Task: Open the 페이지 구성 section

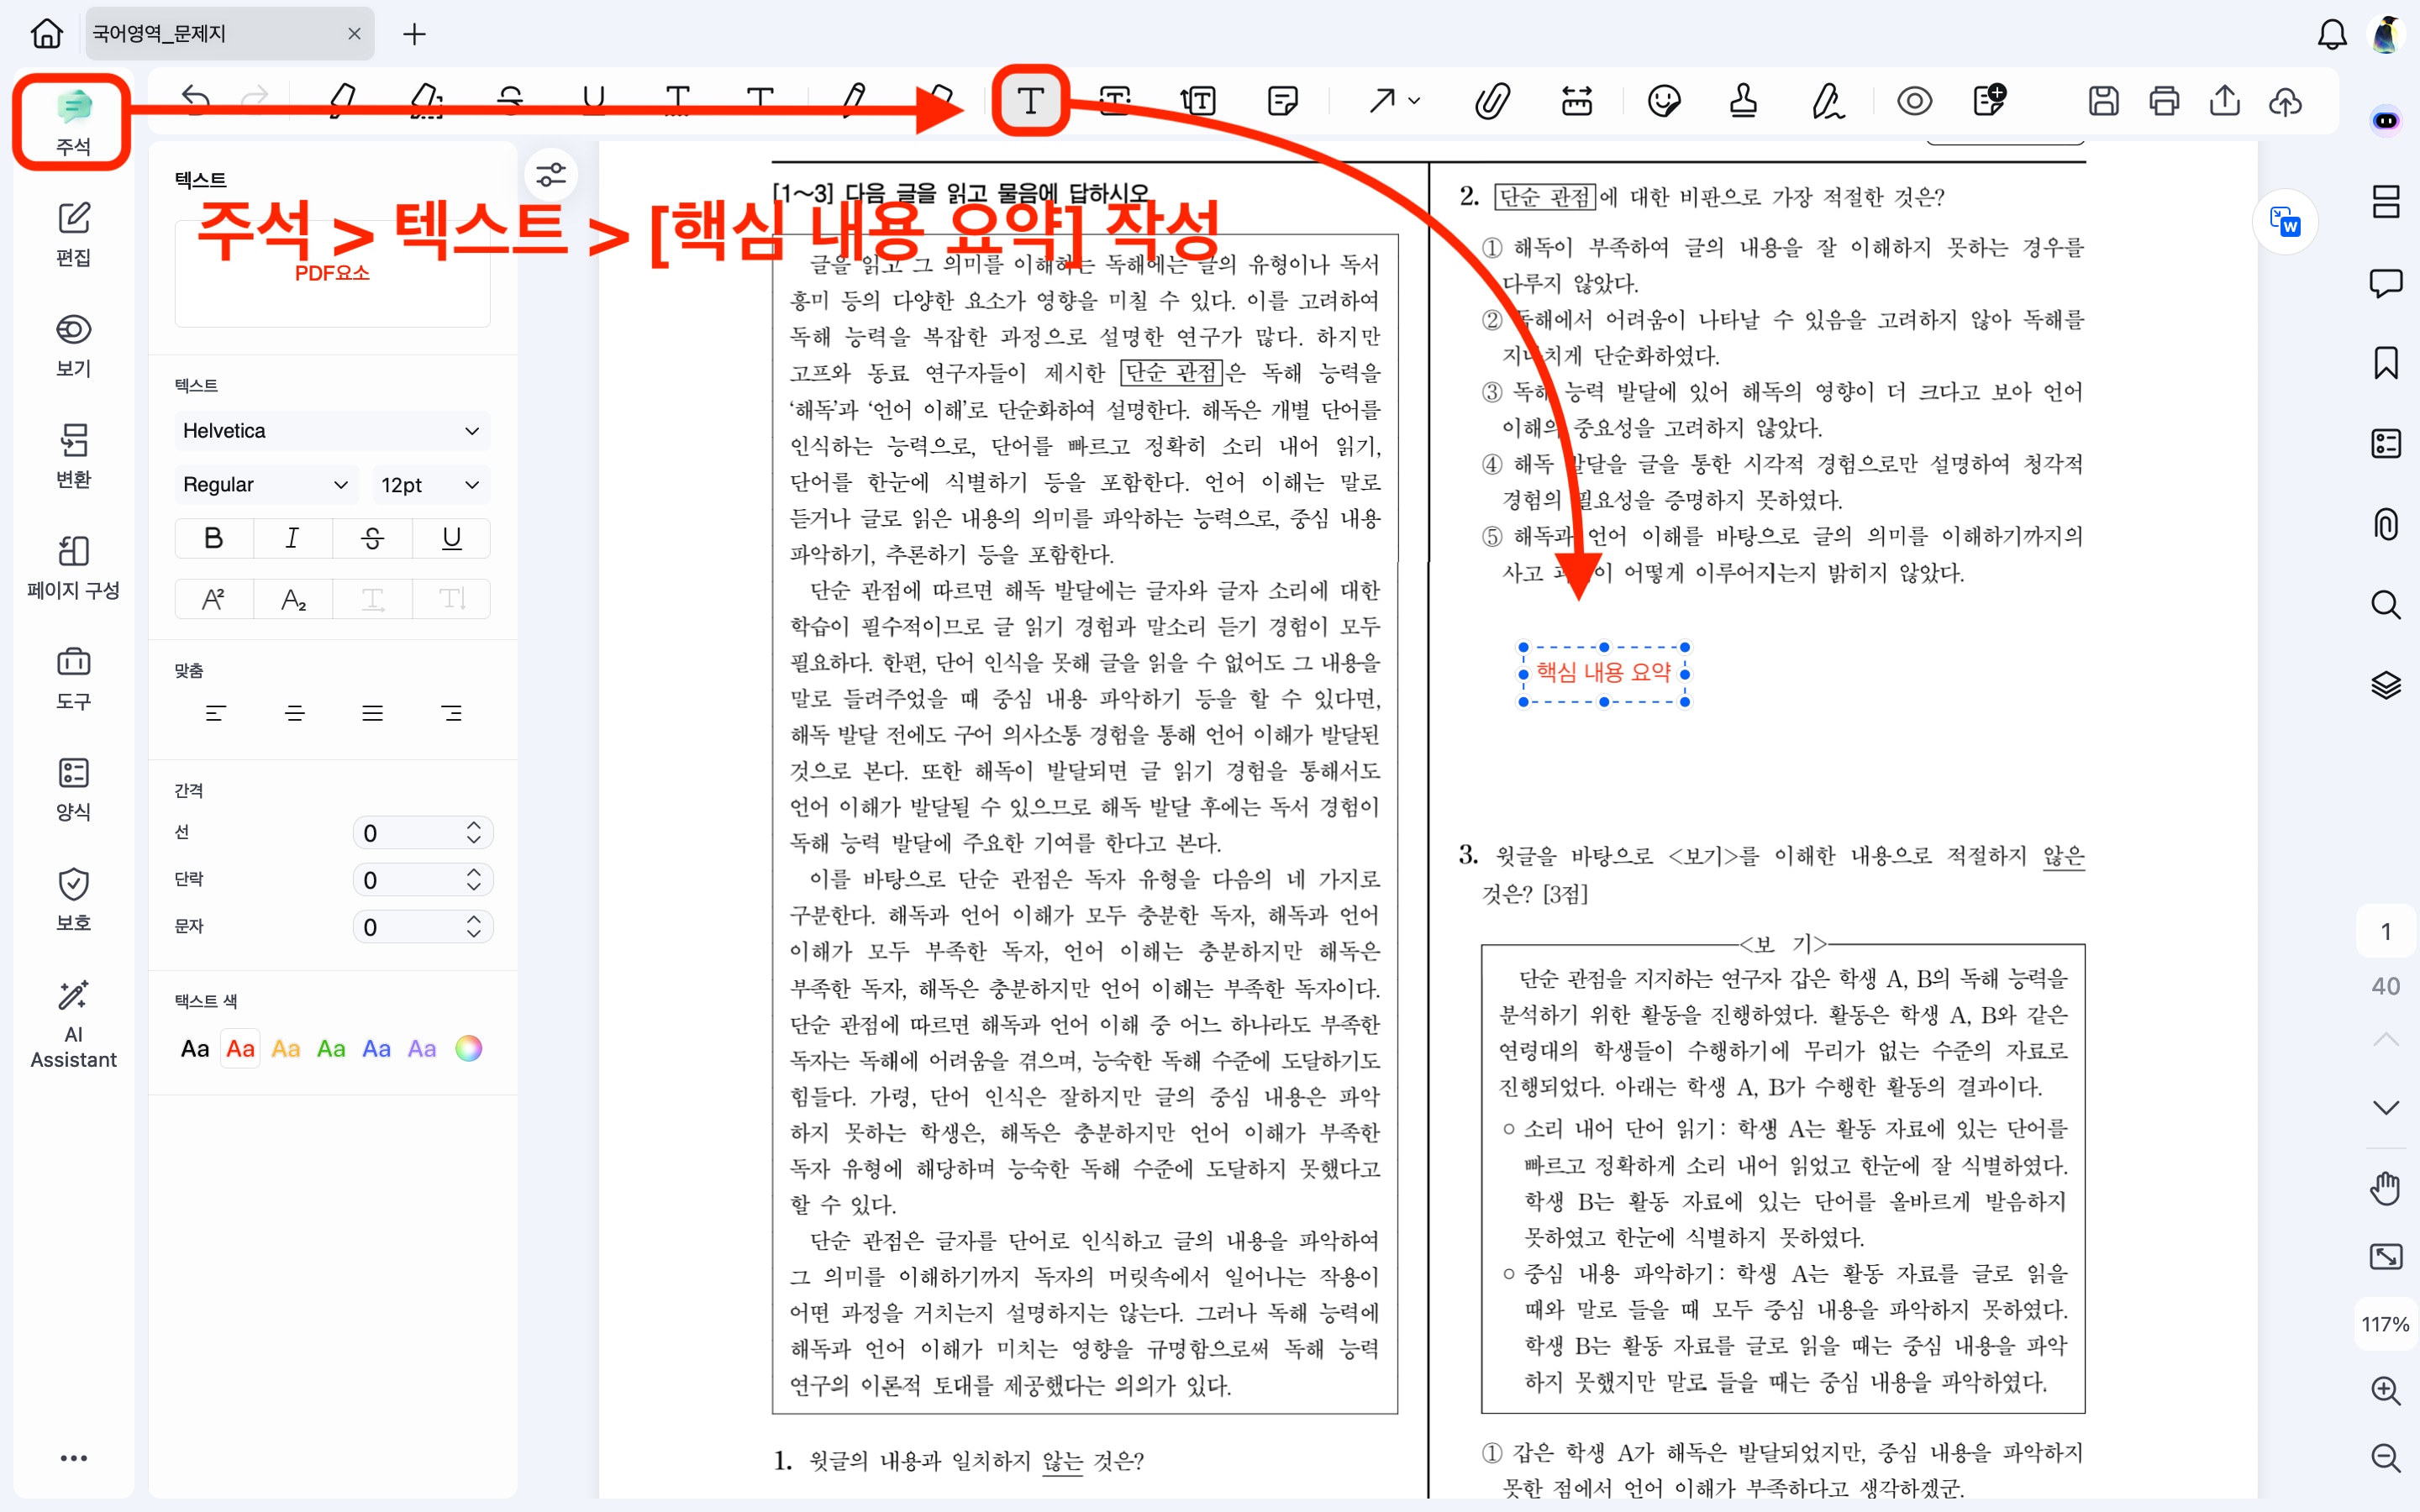Action: pos(72,568)
